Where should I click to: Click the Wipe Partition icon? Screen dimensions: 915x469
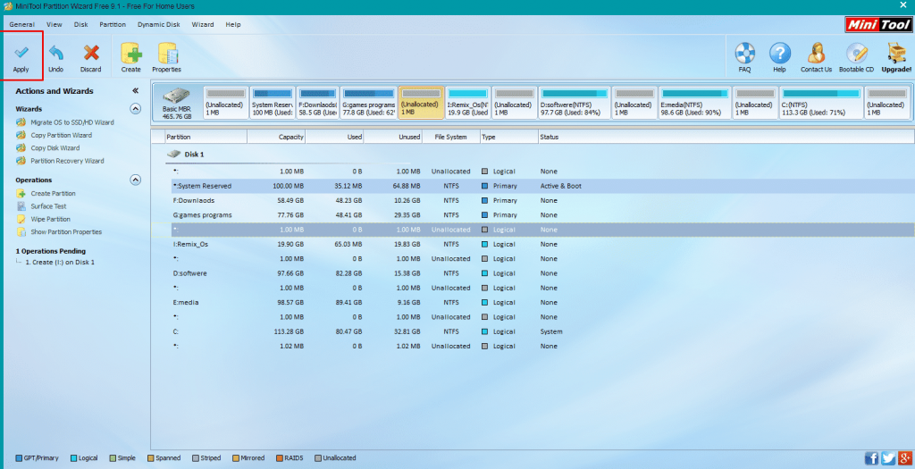pyautogui.click(x=21, y=220)
